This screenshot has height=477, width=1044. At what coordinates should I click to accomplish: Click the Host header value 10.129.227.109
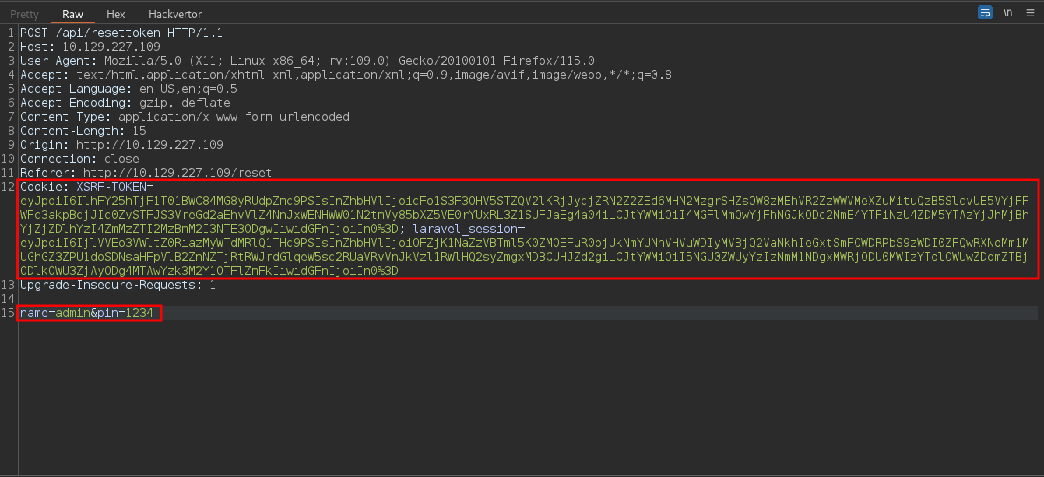point(111,47)
